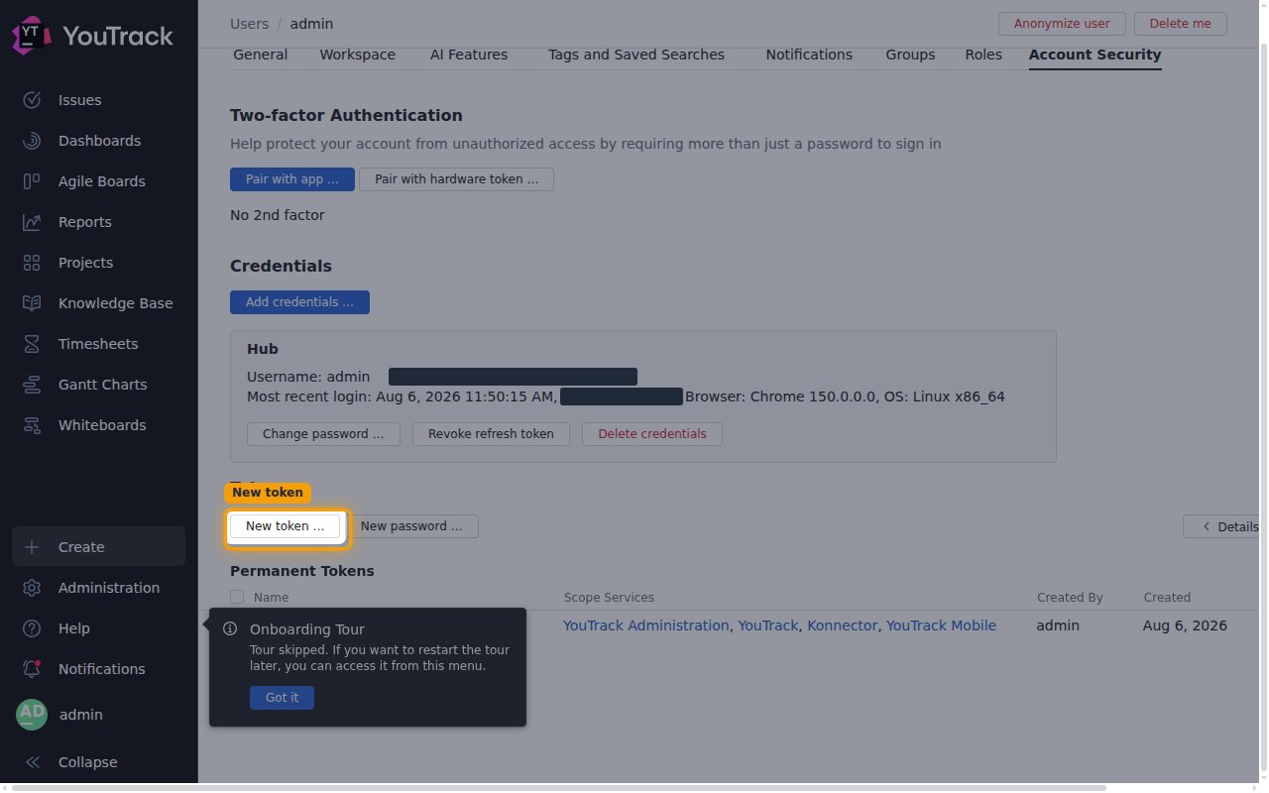Click the Create plus icon
This screenshot has width=1269, height=793.
32,547
